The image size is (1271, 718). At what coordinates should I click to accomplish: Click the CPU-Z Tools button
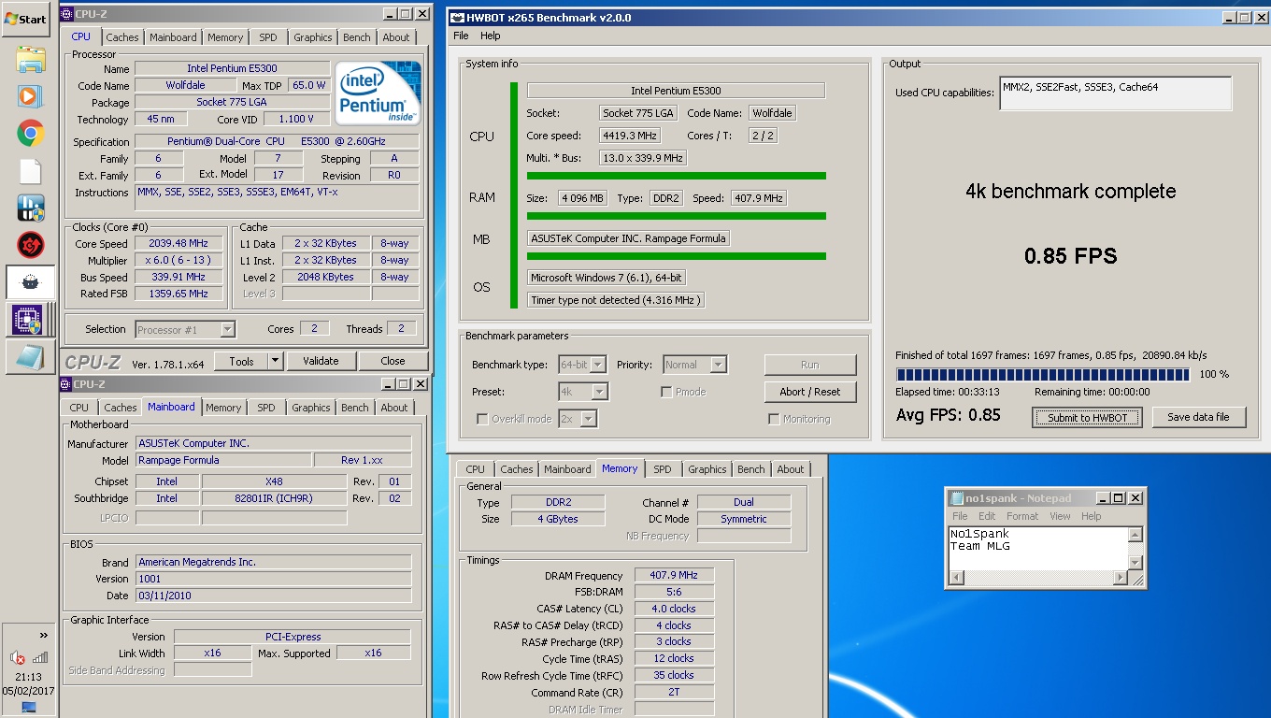click(x=241, y=361)
